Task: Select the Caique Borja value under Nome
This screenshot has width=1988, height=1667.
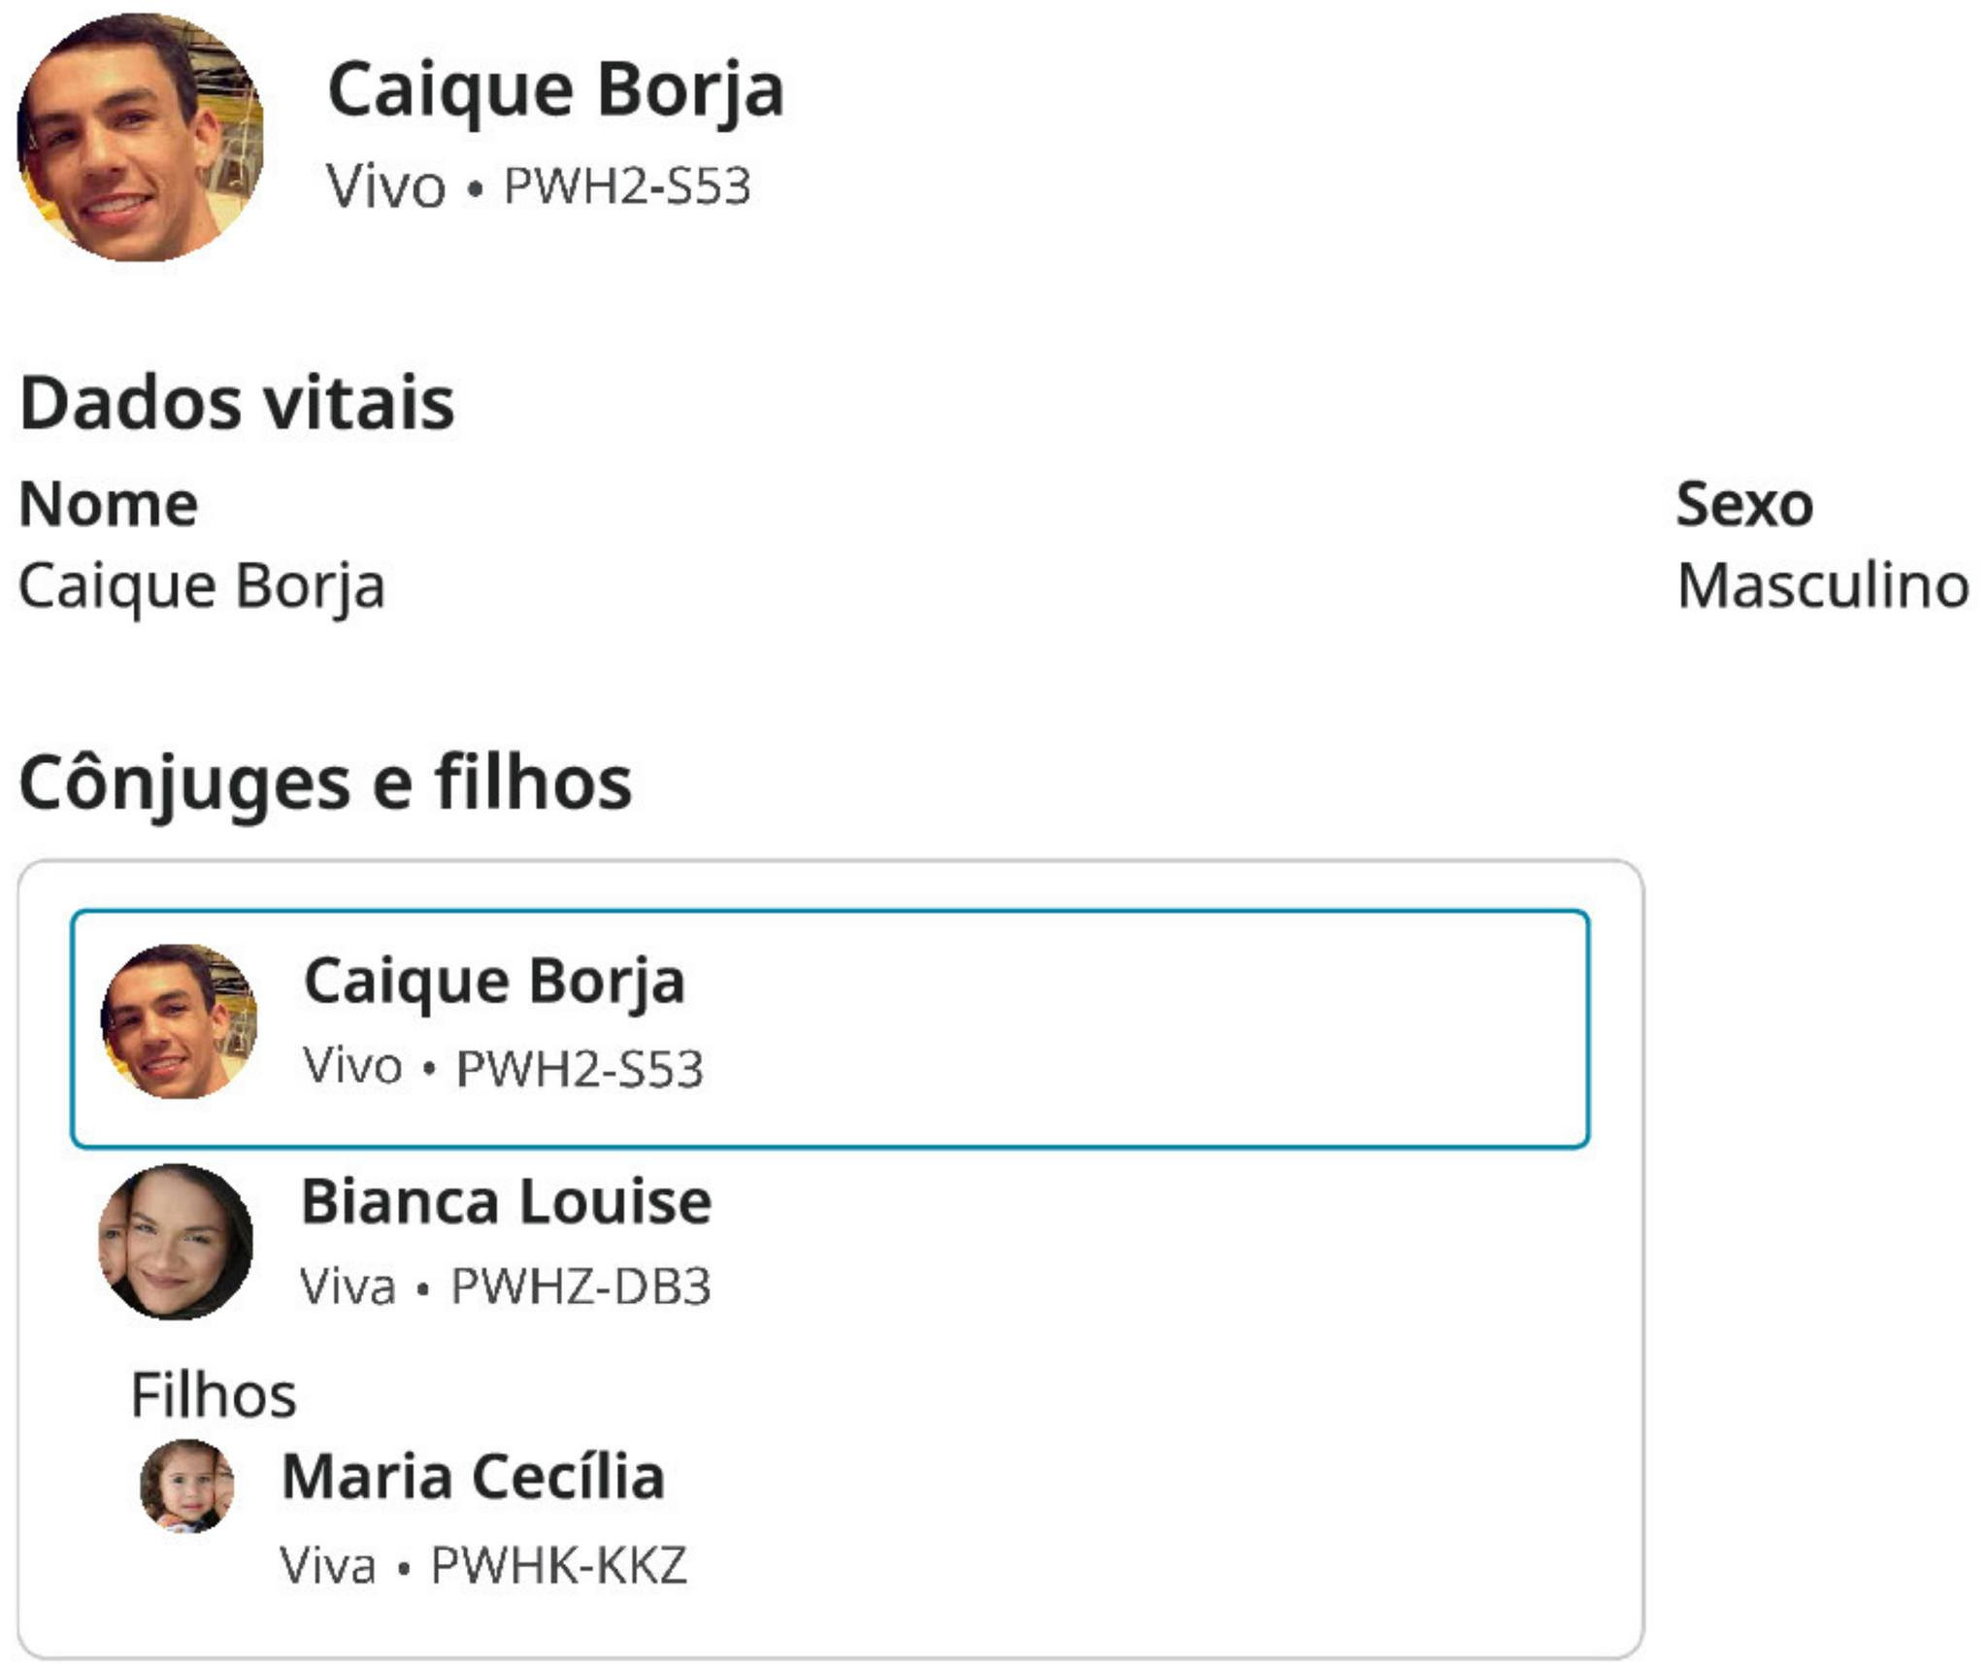Action: pyautogui.click(x=202, y=586)
